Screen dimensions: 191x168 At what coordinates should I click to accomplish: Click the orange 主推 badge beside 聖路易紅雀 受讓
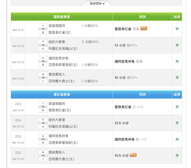point(144,28)
